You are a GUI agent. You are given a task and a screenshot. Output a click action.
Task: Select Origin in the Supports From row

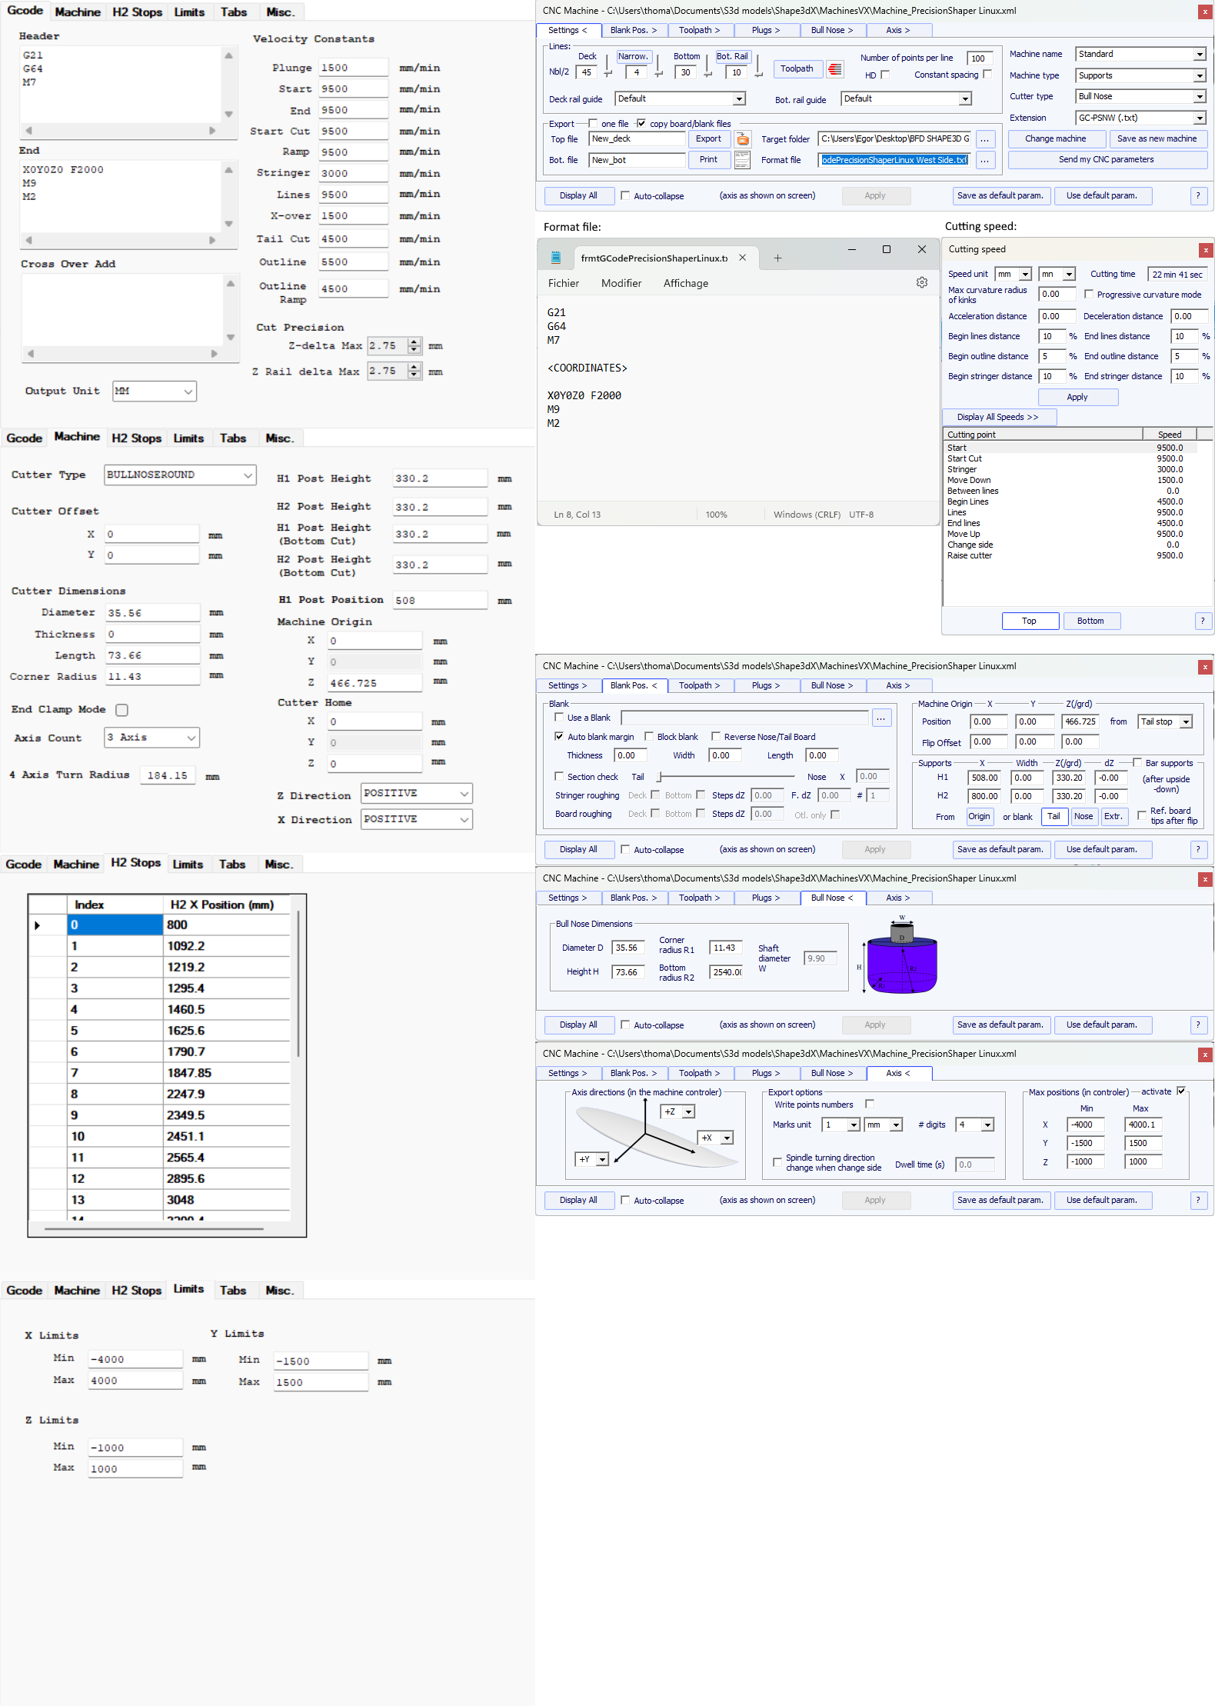(x=979, y=817)
